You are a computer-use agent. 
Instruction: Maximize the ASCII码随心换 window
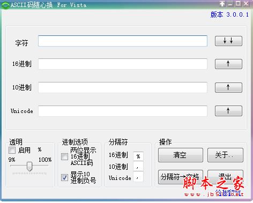pyautogui.click(x=238, y=4)
